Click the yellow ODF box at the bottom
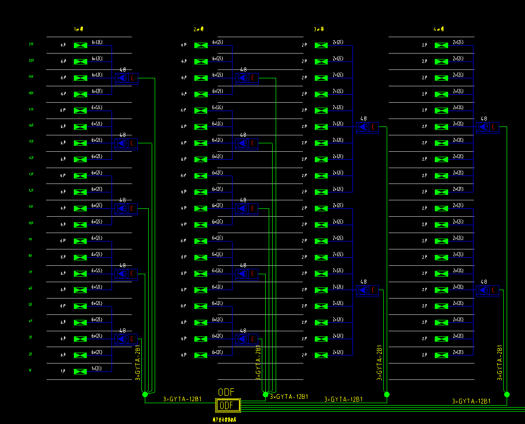Image resolution: width=525 pixels, height=424 pixels. [x=228, y=406]
